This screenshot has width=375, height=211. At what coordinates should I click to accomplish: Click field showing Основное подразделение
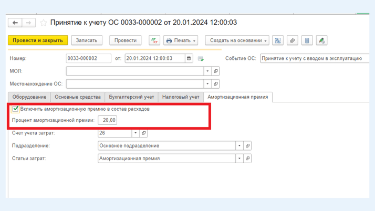click(167, 145)
